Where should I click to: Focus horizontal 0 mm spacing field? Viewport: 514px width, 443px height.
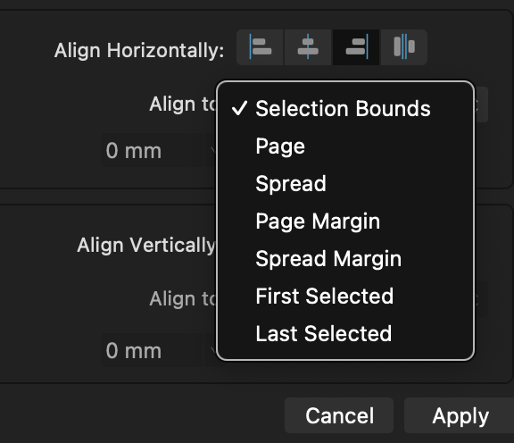point(152,150)
